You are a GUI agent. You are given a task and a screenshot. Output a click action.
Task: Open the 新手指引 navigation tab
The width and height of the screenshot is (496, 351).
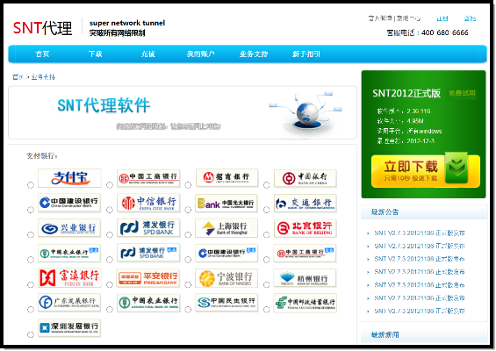[306, 54]
